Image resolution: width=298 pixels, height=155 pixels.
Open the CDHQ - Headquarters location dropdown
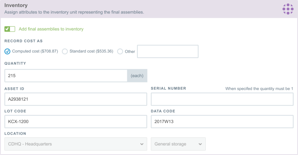(76, 144)
